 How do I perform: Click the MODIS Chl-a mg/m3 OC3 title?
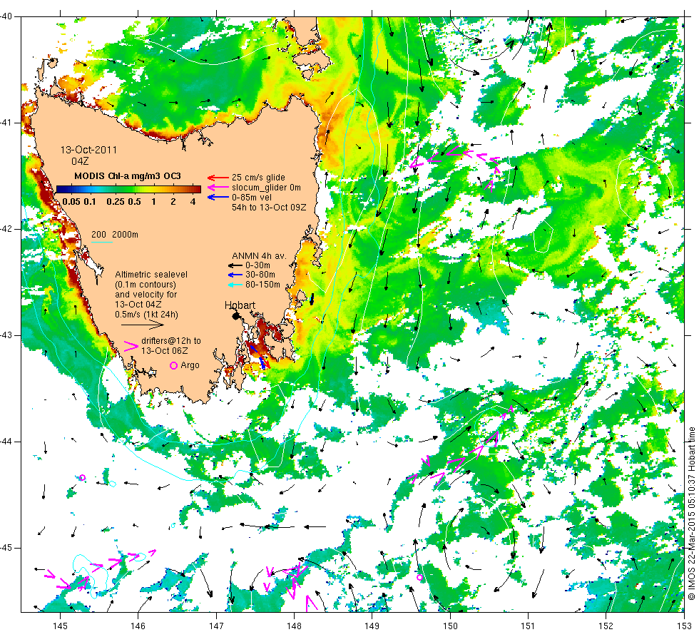(x=128, y=176)
